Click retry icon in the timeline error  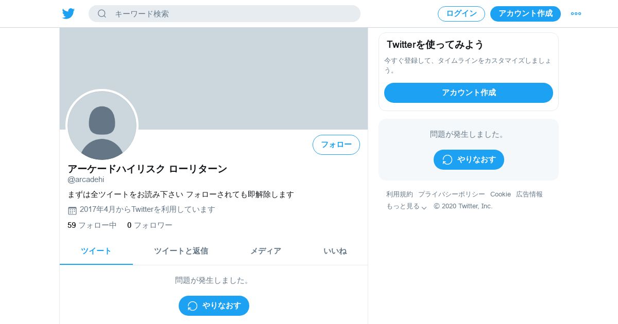tap(193, 306)
